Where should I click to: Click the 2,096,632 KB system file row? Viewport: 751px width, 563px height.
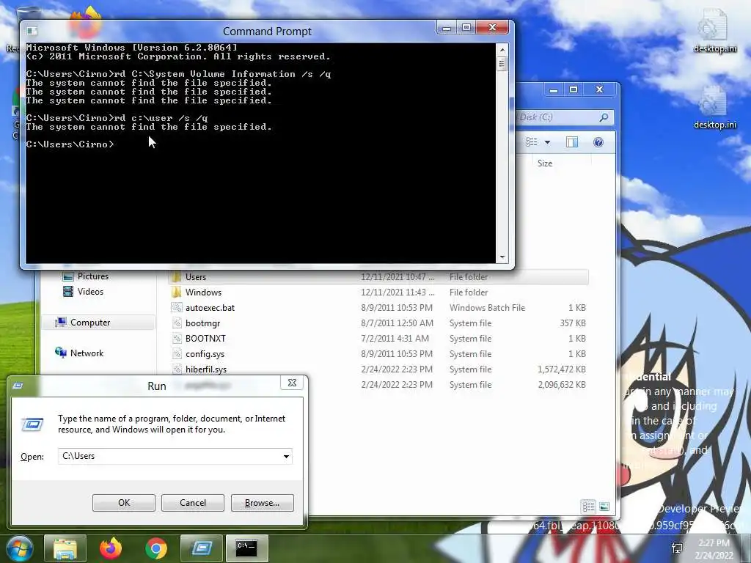tap(378, 384)
